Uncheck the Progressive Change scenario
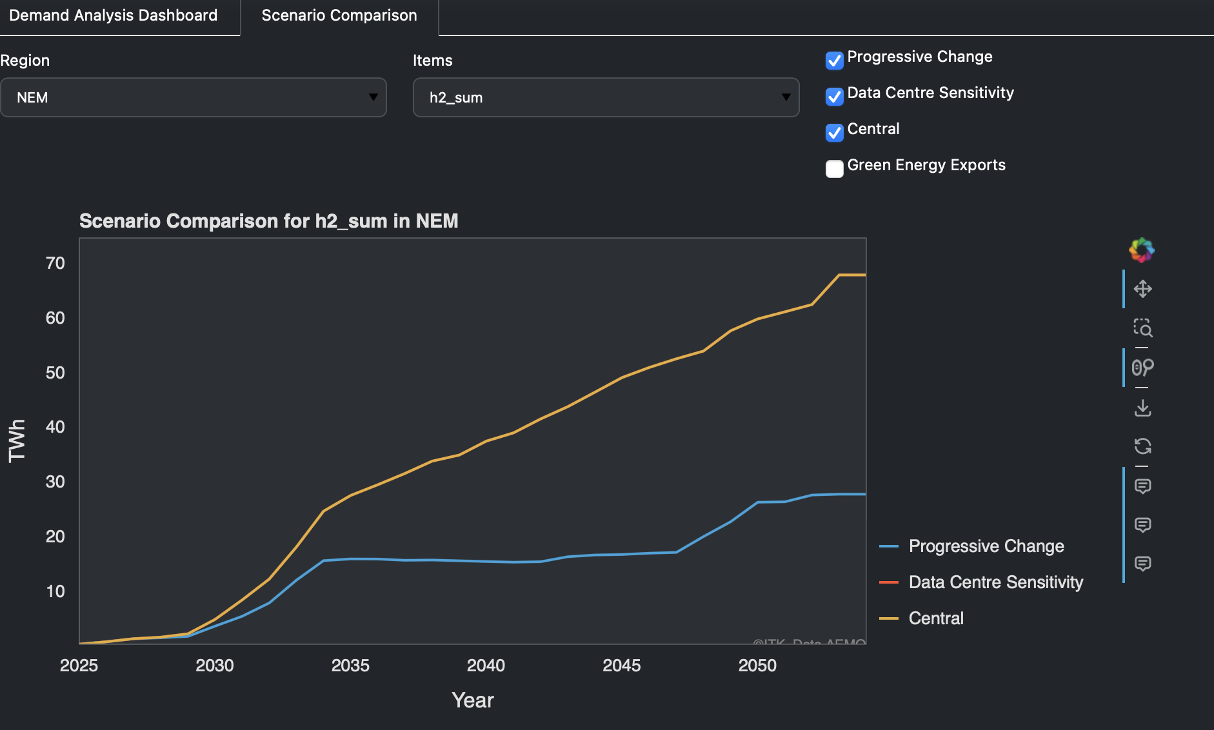 coord(835,61)
